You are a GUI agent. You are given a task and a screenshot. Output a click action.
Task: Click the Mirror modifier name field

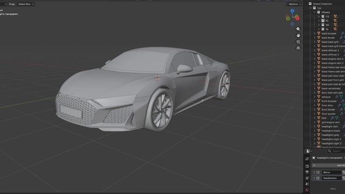click(x=332, y=172)
